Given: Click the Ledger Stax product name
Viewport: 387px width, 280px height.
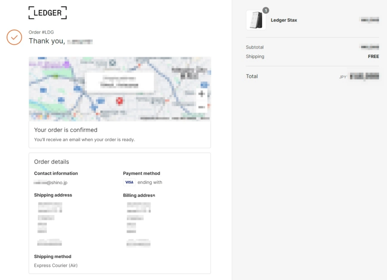Looking at the screenshot, I should coord(284,20).
